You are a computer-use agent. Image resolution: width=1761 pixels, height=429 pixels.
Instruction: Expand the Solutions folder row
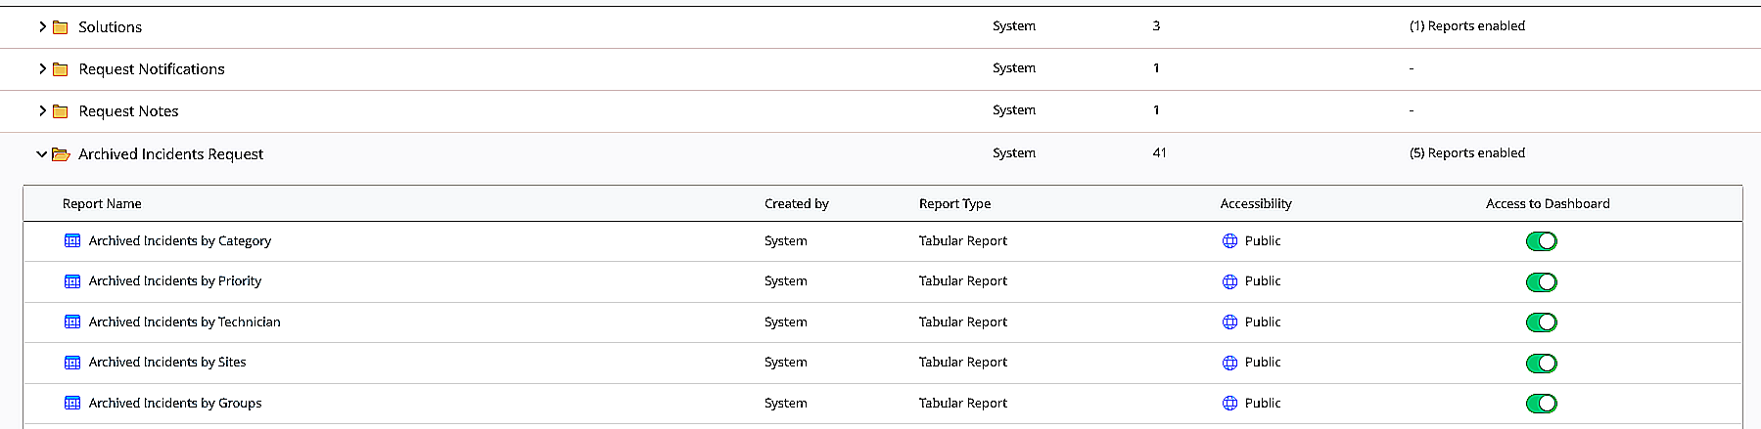pos(42,27)
